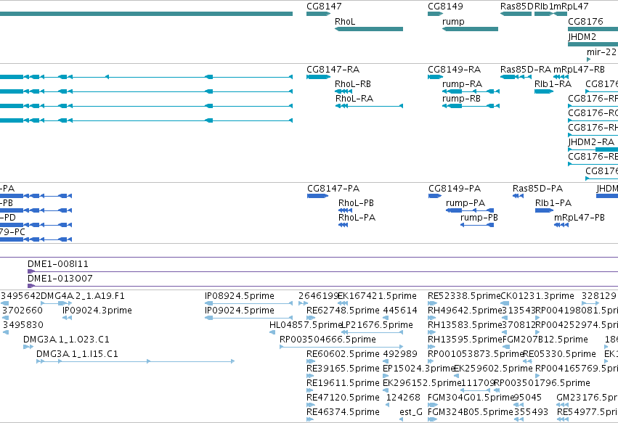Click the 3702660 EST label
Screen dimensions: 618x423
pyautogui.click(x=23, y=311)
